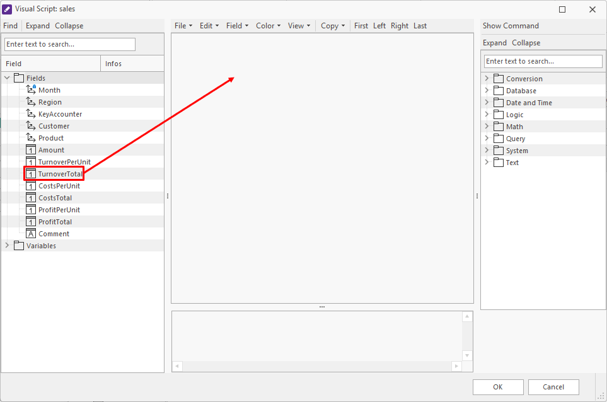Click Show Command in the right panel
The width and height of the screenshot is (607, 402).
[511, 26]
